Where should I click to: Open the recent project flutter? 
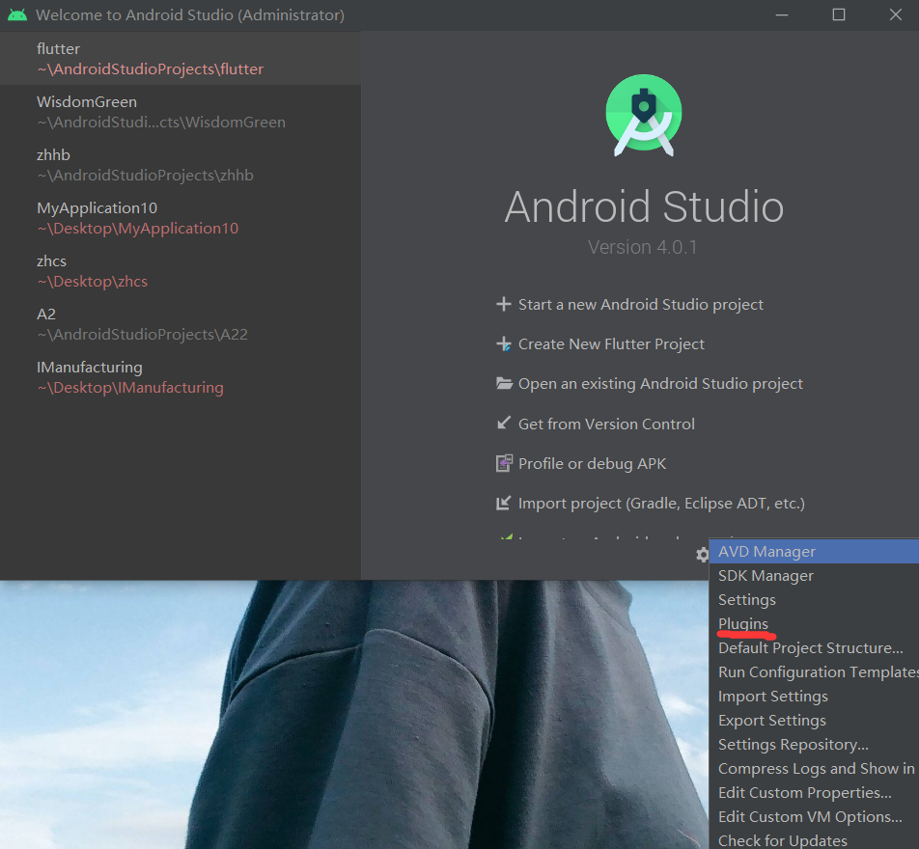[x=181, y=59]
